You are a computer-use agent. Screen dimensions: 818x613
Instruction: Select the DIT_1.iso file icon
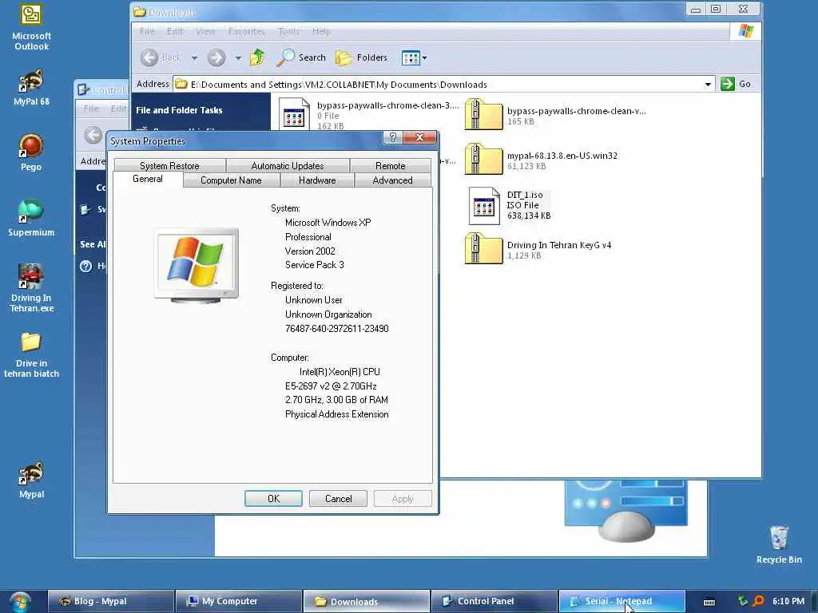(483, 205)
